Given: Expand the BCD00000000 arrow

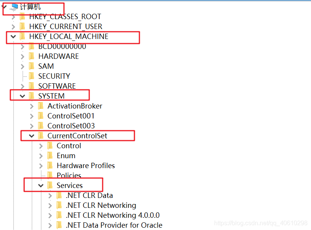Looking at the screenshot, I should click(x=23, y=47).
